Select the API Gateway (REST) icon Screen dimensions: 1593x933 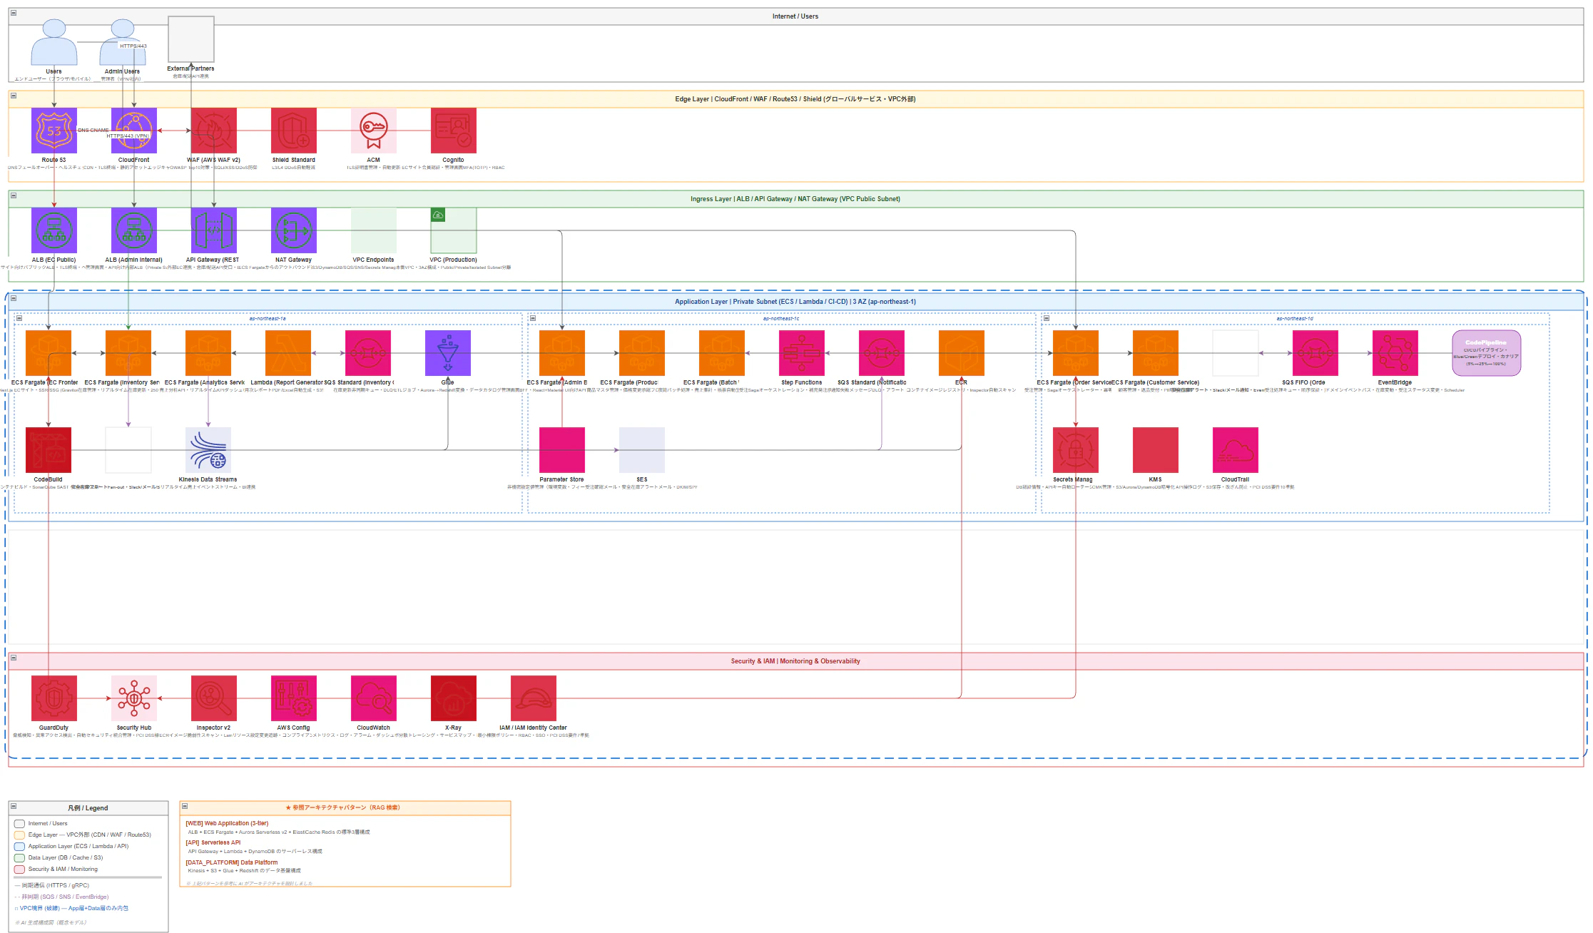click(214, 230)
